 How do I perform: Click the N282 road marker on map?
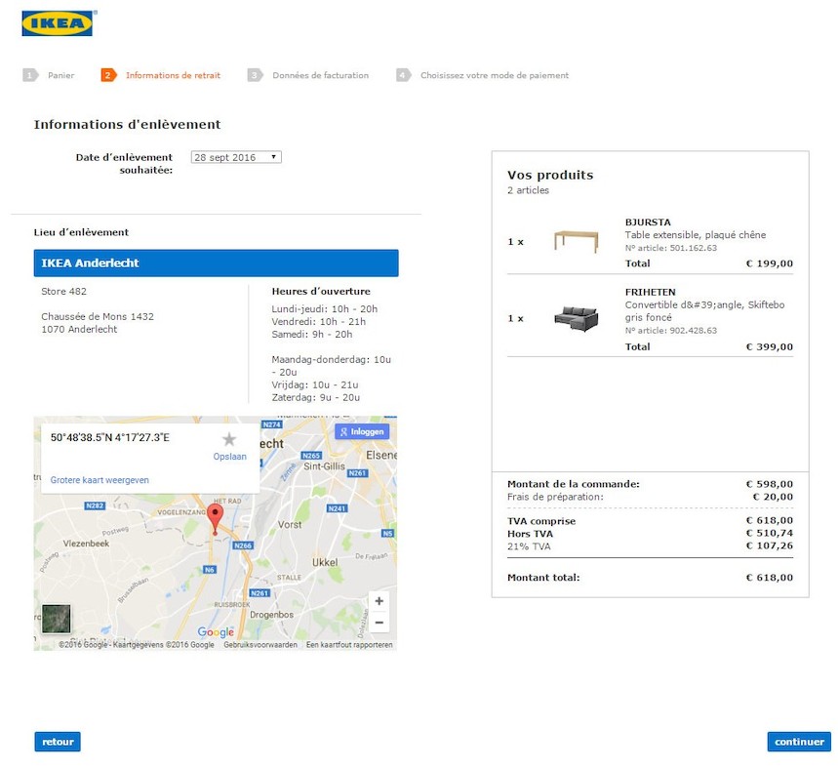[95, 505]
